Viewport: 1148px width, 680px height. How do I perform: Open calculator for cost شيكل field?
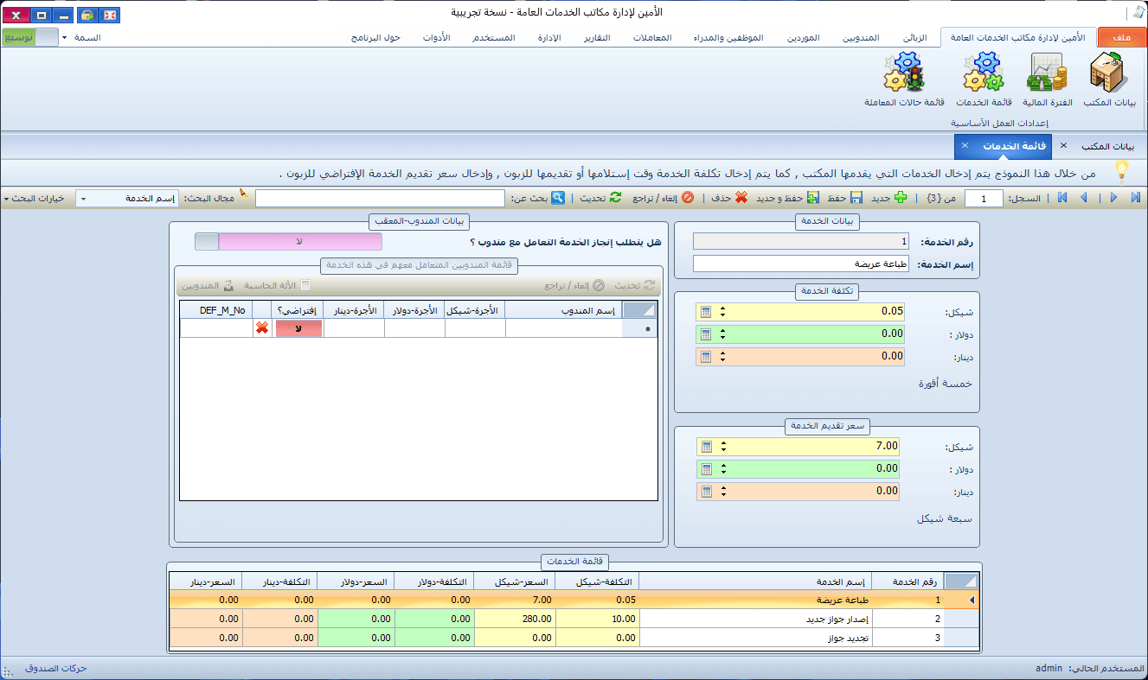(705, 311)
